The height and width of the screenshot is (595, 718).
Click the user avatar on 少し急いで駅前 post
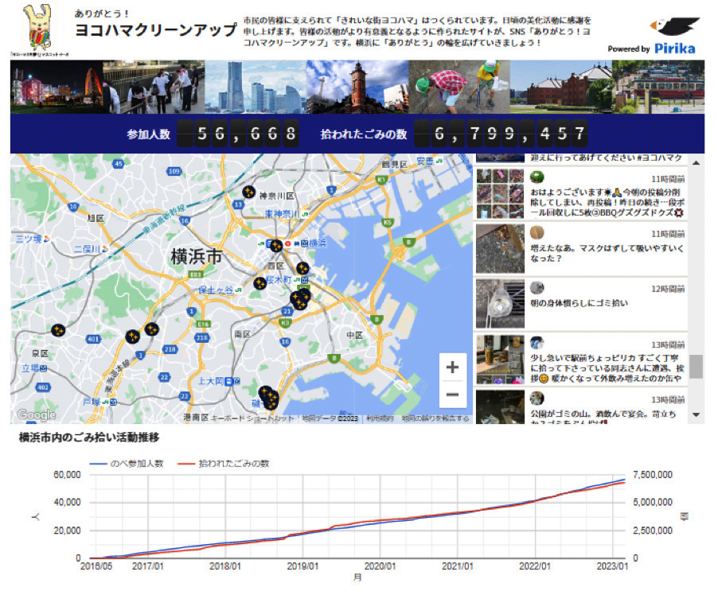pyautogui.click(x=537, y=343)
